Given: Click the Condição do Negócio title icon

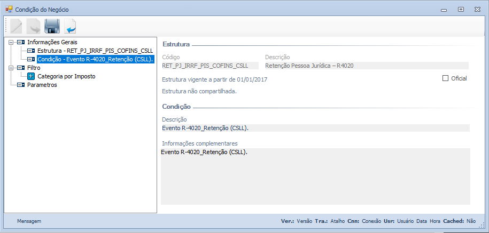Looking at the screenshot, I should coord(9,10).
